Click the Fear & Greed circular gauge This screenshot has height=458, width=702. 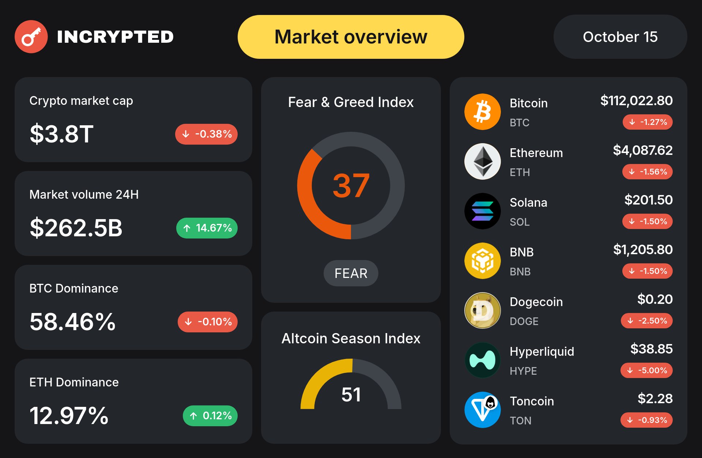pos(351,186)
